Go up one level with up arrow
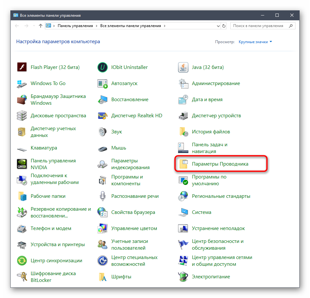This screenshot has height=298, width=310. [40, 26]
